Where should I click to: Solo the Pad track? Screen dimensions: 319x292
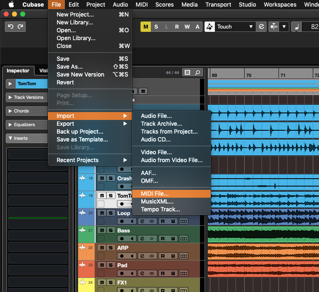click(111, 265)
